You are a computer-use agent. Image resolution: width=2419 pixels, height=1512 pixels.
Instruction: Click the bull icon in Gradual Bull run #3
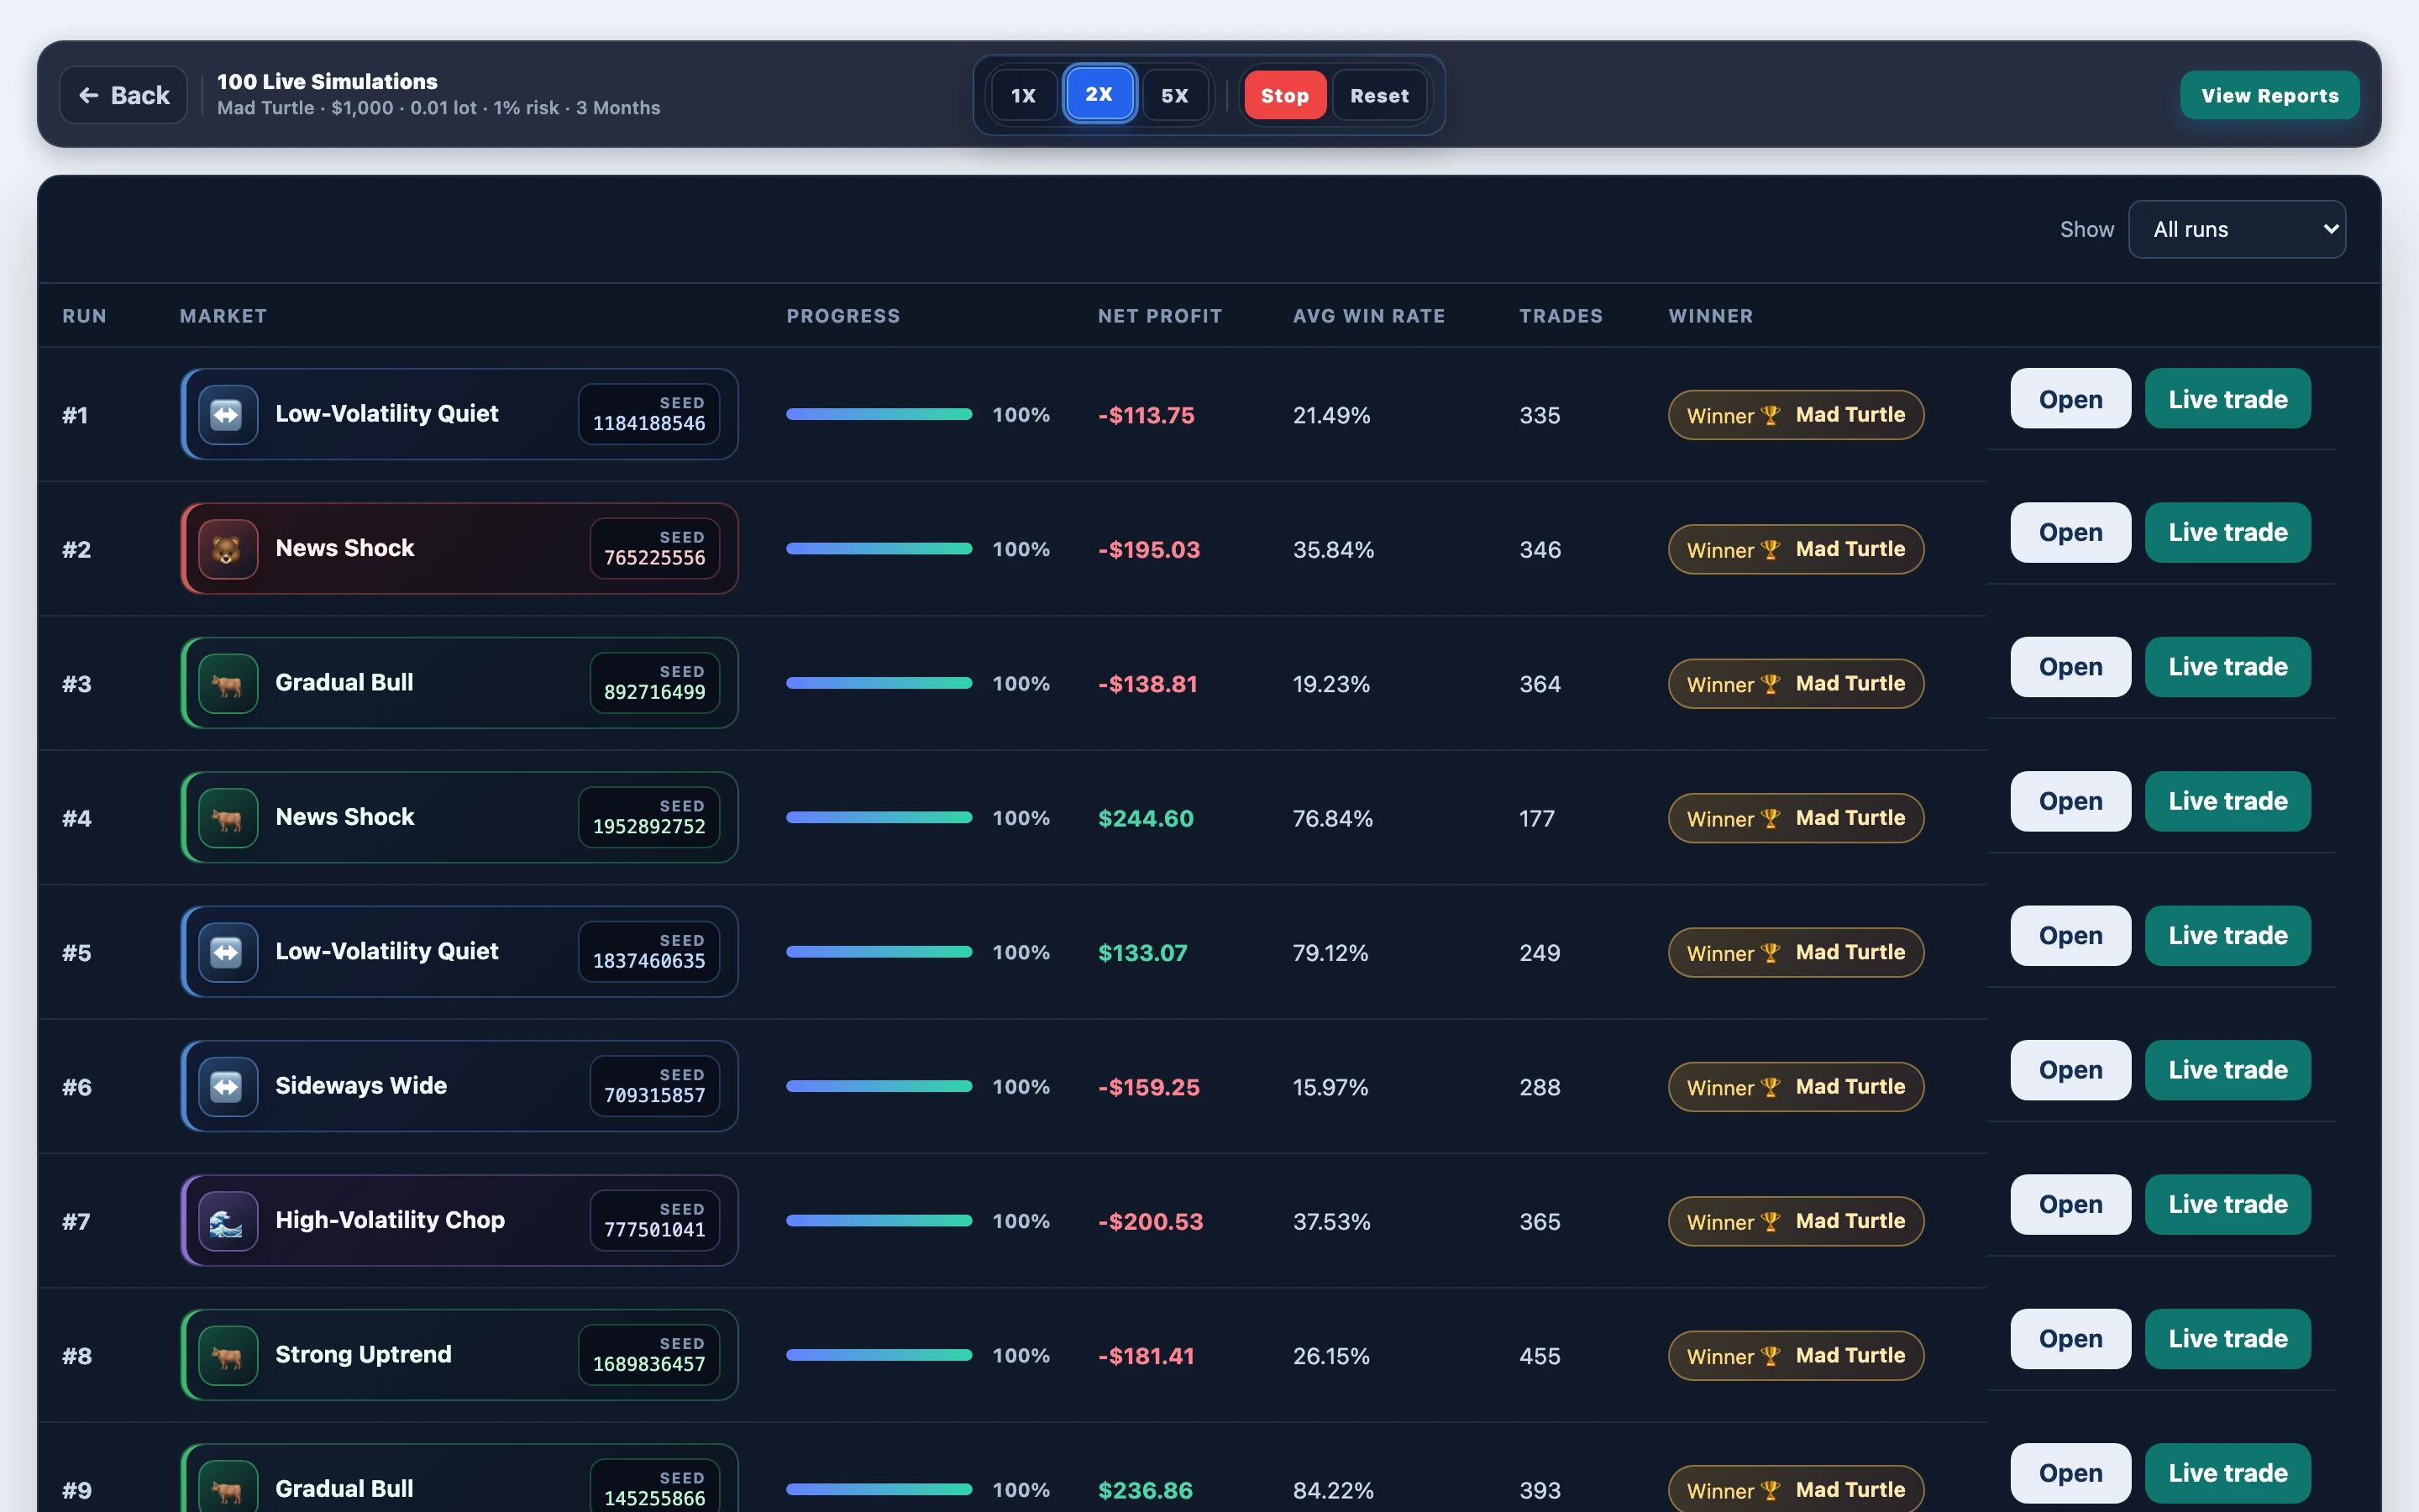pyautogui.click(x=228, y=683)
